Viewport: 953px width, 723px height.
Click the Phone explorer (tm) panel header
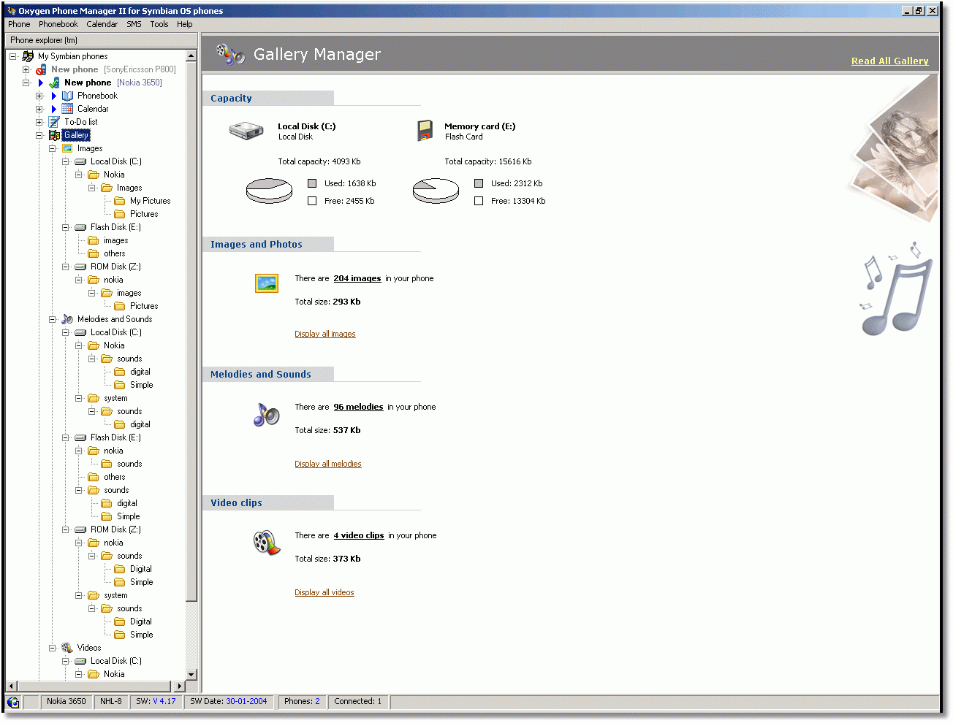coord(101,40)
